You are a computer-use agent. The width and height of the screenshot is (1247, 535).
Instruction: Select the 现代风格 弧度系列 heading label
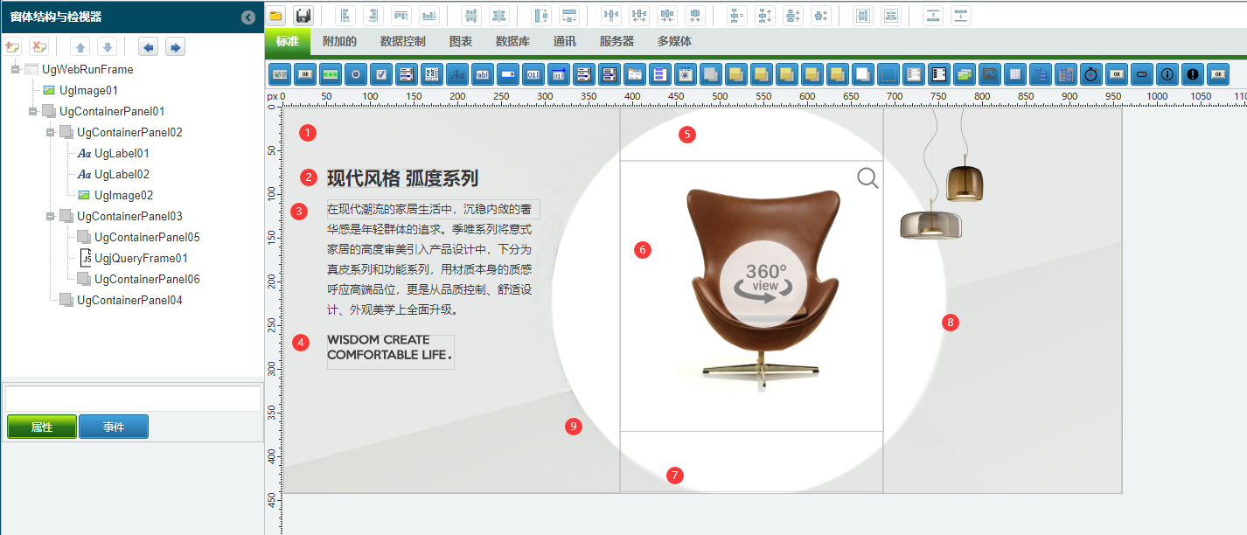tap(402, 178)
